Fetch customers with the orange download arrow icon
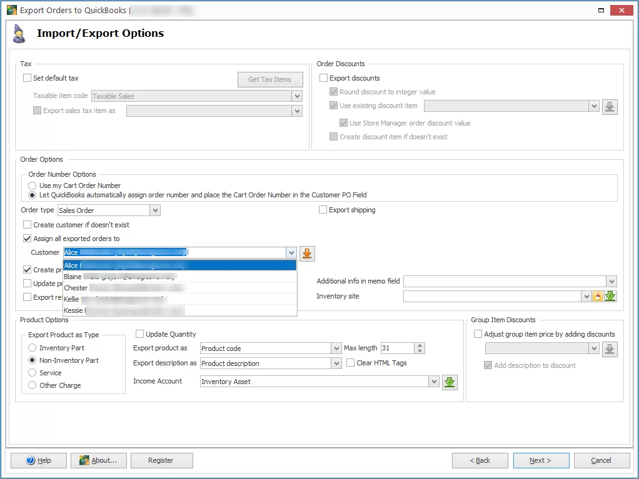The image size is (639, 479). 306,254
